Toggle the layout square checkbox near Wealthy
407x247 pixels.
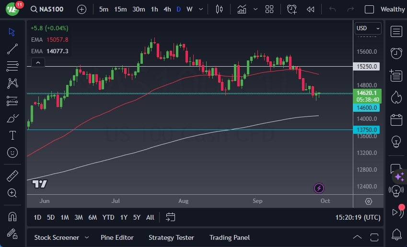369,9
